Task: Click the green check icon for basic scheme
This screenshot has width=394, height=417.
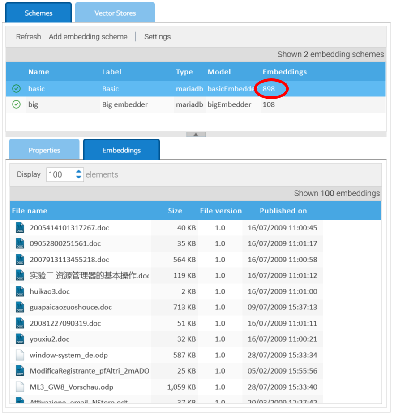Action: point(17,89)
